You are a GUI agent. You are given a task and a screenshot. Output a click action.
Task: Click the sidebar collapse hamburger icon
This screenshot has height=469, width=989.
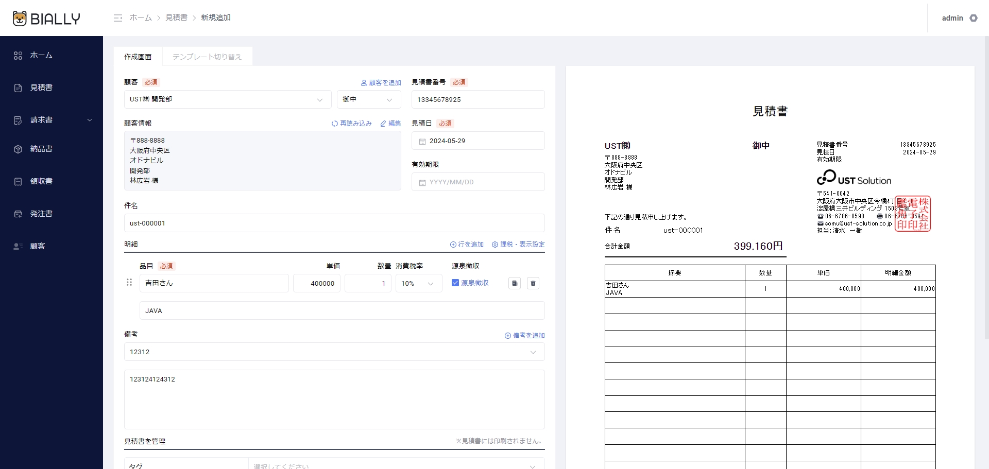click(x=118, y=18)
